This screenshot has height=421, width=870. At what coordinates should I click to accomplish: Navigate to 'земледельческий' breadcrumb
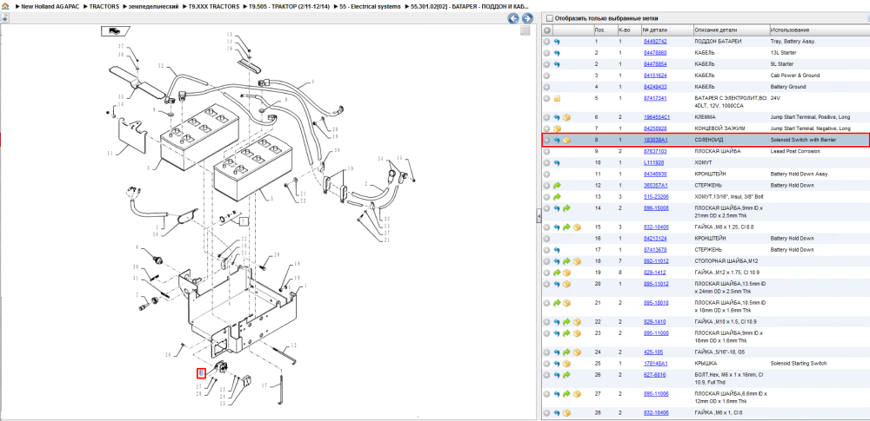(x=153, y=5)
